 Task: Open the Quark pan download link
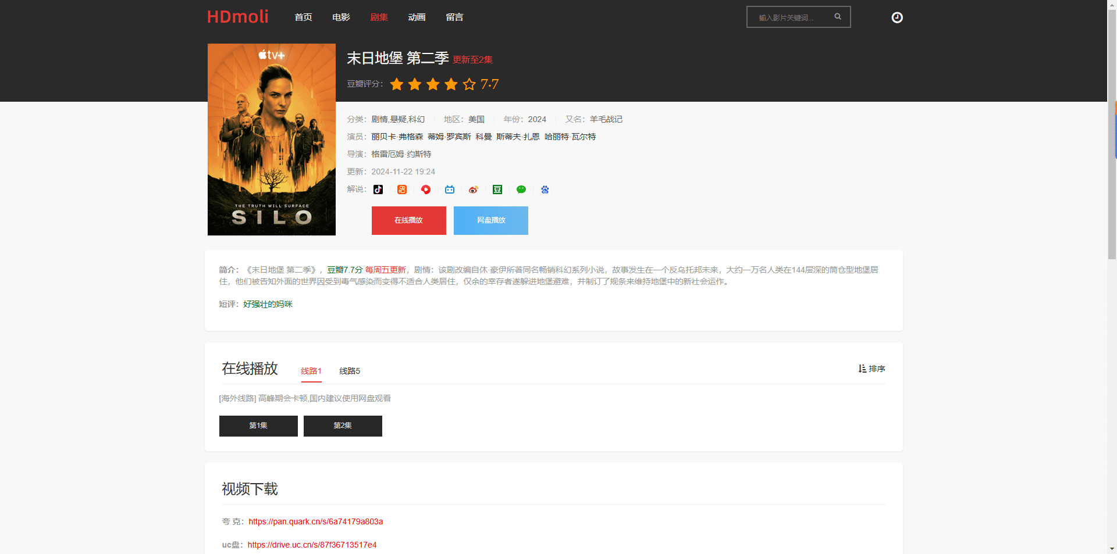point(315,521)
